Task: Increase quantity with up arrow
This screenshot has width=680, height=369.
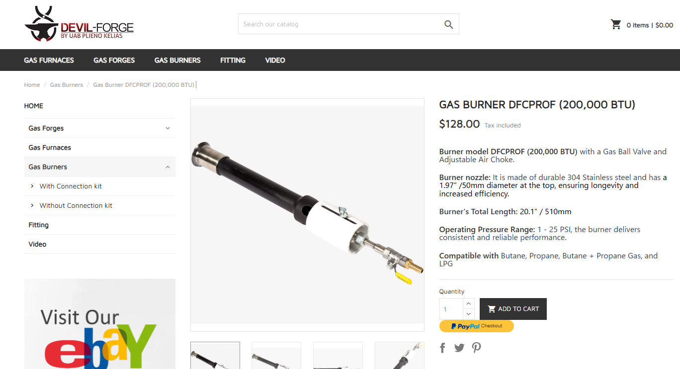Action: pyautogui.click(x=469, y=304)
